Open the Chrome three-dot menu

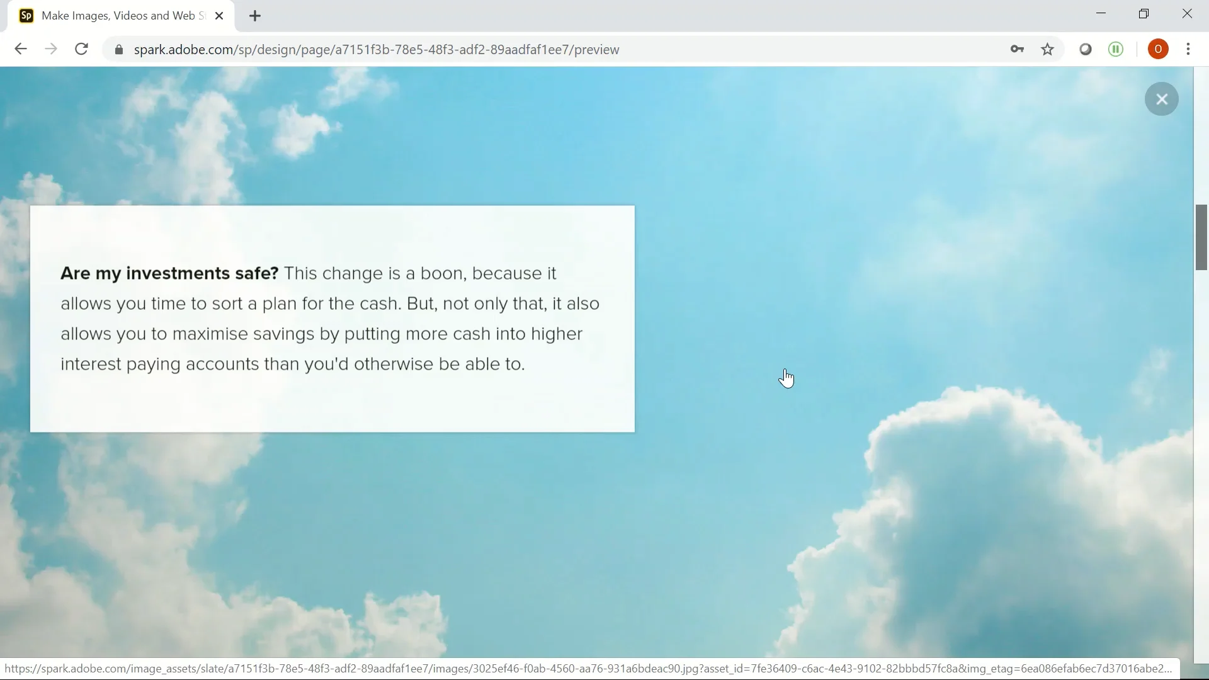[1188, 49]
